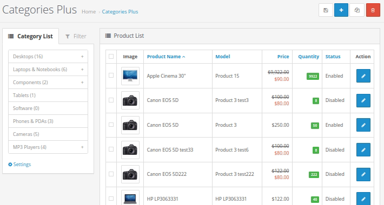Click the Apple Cinema monitor thumbnail
The height and width of the screenshot is (205, 384).
130,76
